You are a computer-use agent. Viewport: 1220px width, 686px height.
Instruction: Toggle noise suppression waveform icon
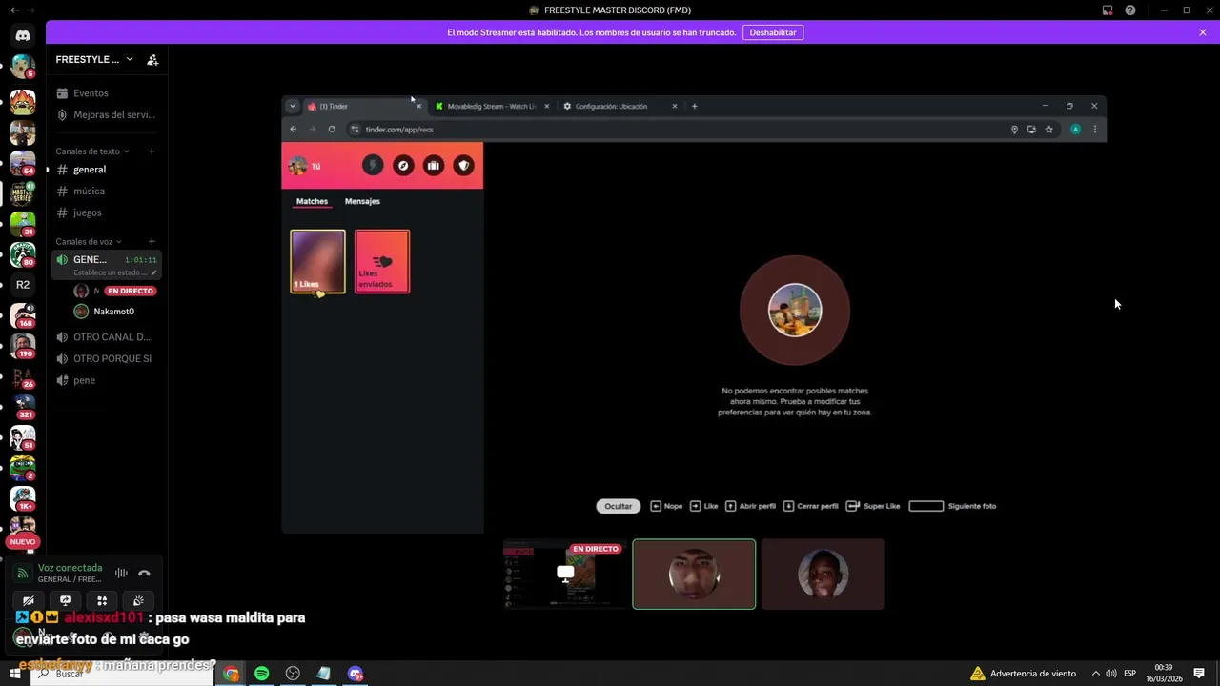121,574
